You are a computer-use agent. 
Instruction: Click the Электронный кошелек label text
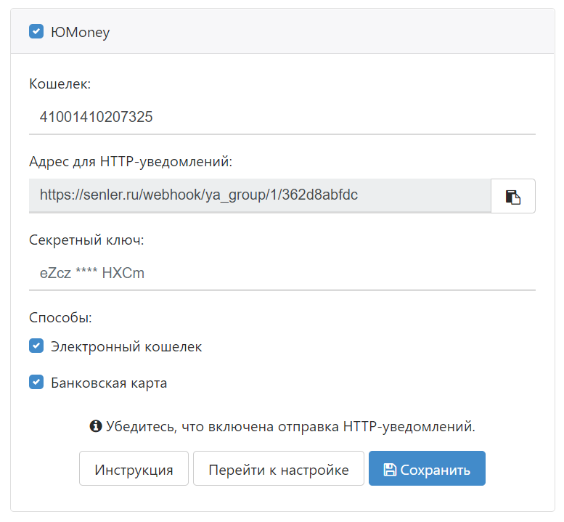point(126,347)
